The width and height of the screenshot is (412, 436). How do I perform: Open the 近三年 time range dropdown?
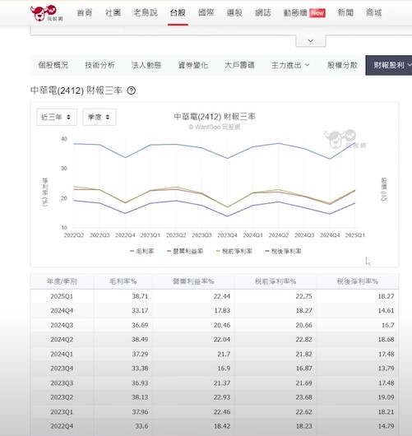pos(57,117)
